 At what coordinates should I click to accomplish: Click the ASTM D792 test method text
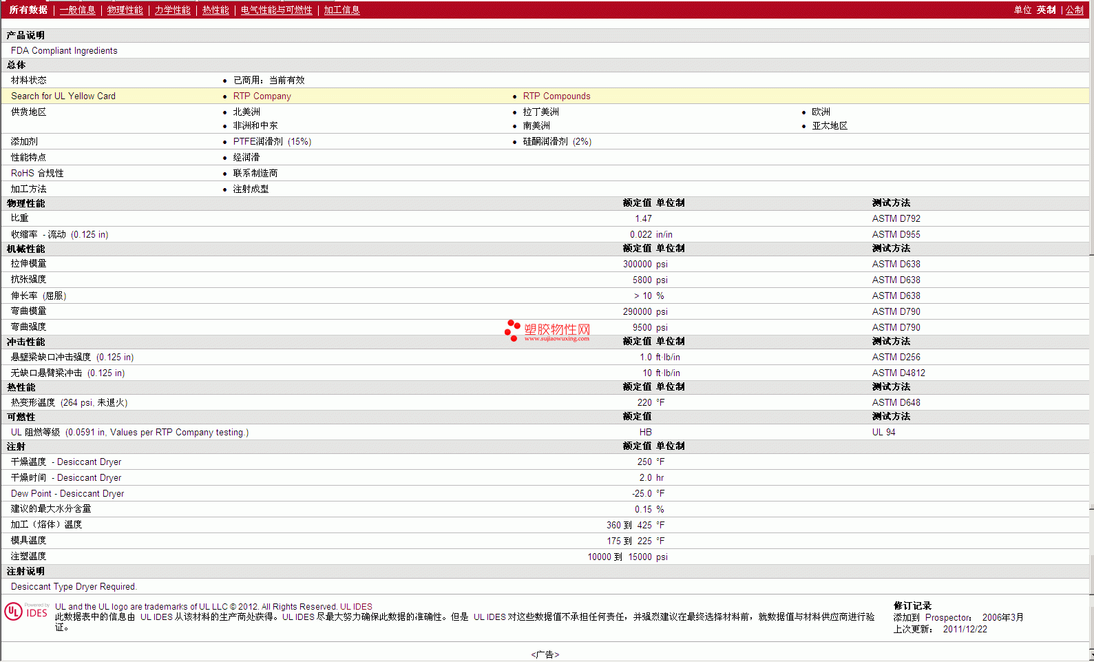coord(896,218)
